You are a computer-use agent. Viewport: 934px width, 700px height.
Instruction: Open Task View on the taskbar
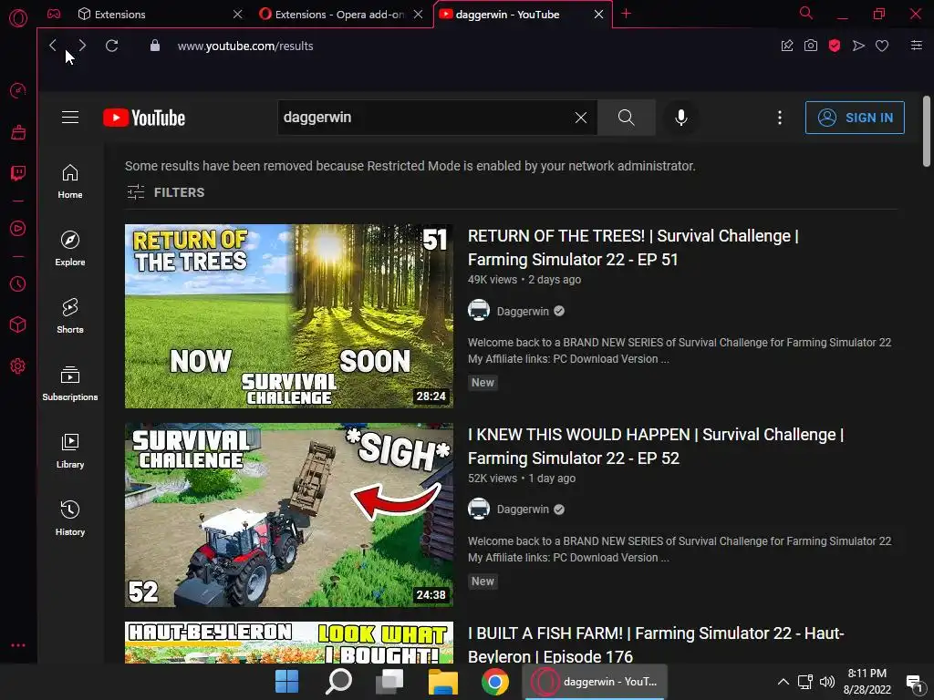pyautogui.click(x=389, y=682)
